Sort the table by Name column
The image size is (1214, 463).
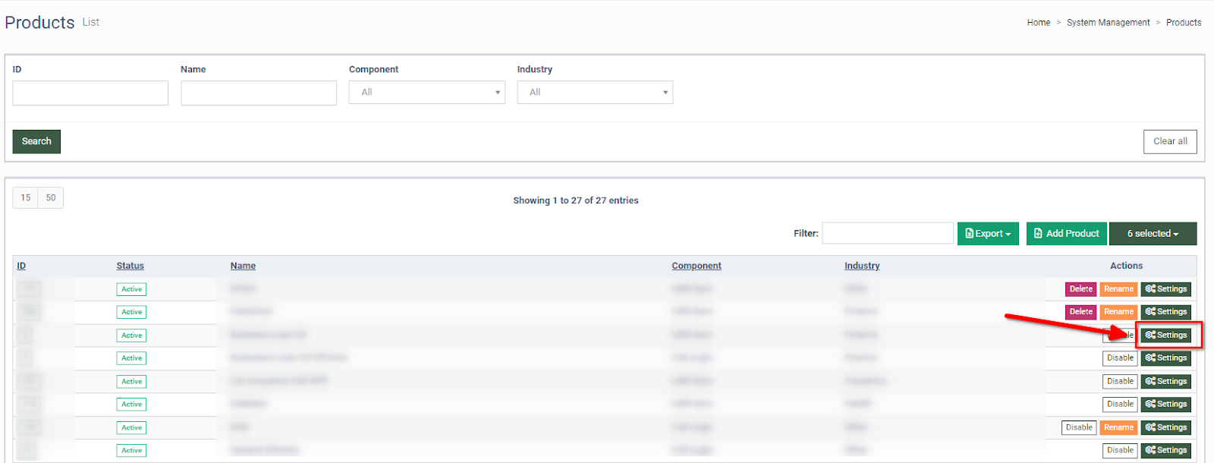coord(243,266)
